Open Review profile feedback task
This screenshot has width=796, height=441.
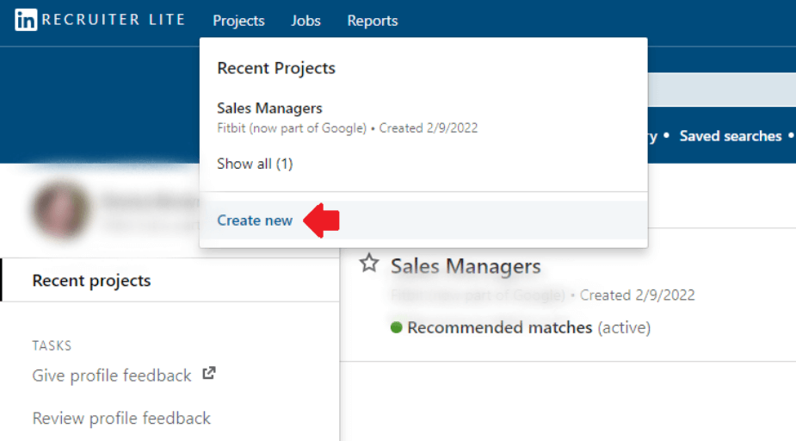click(x=121, y=418)
